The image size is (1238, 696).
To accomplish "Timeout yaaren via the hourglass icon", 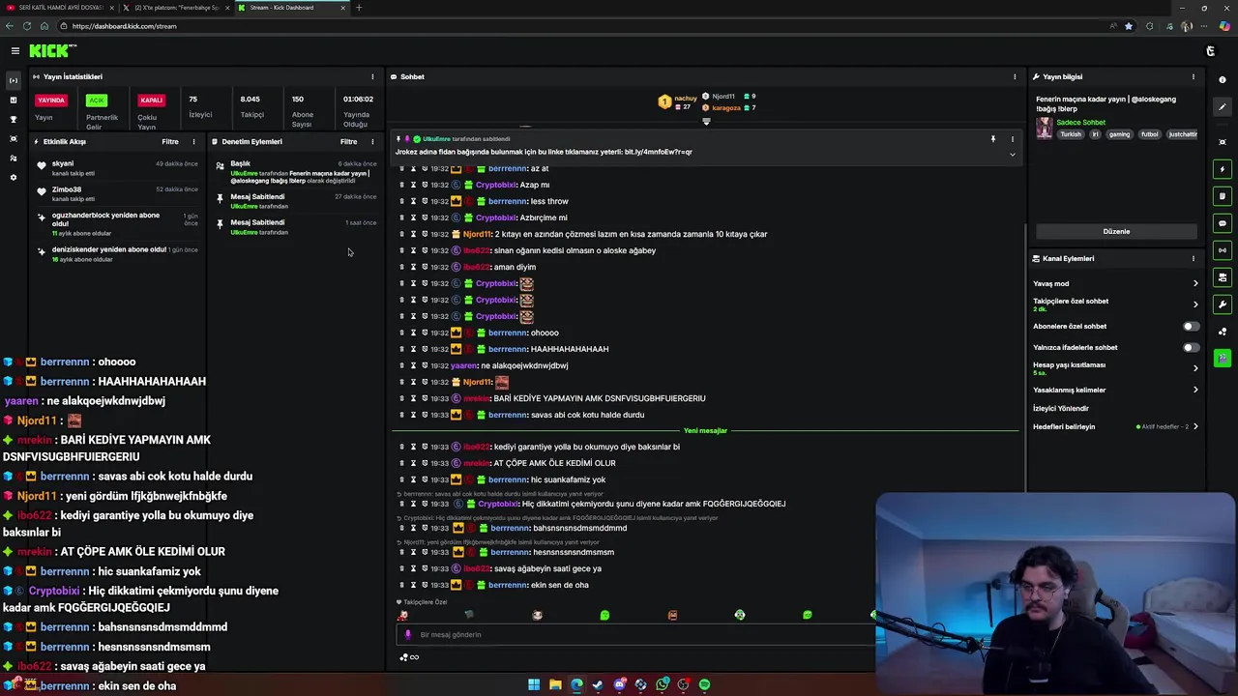I will tap(413, 365).
